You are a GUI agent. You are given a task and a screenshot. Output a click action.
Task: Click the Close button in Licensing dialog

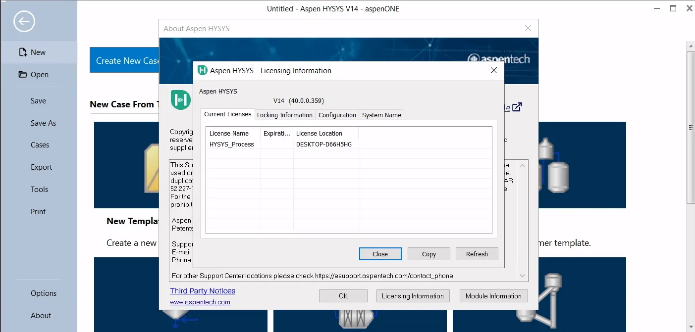coord(380,254)
